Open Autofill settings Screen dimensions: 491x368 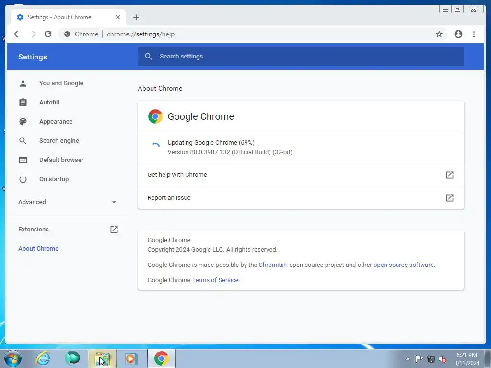pos(49,103)
